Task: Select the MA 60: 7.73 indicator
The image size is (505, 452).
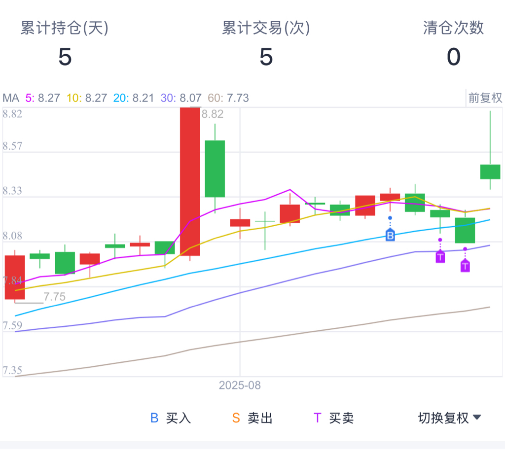Action: 228,98
